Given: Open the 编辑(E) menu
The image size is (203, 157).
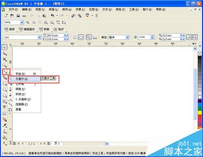Looking at the screenshot, I should (27, 9).
